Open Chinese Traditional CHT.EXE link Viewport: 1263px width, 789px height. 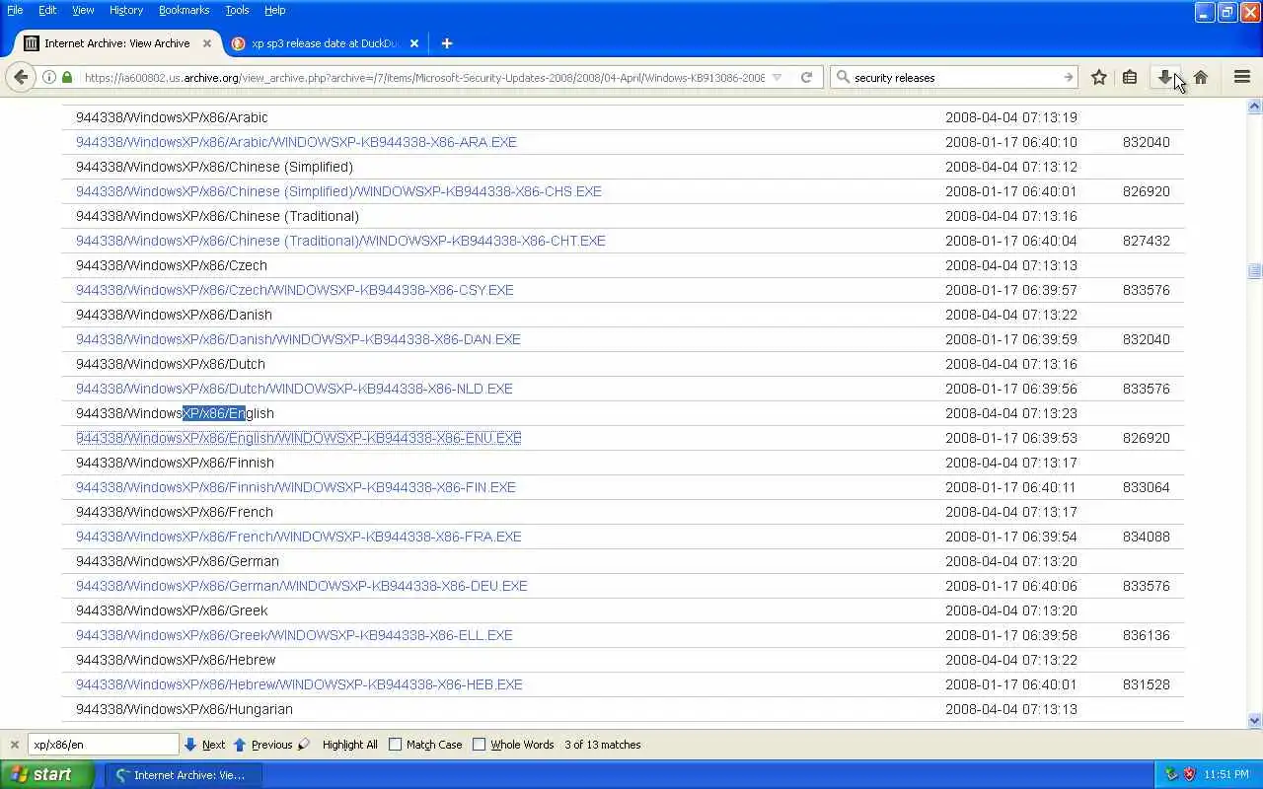(x=340, y=241)
